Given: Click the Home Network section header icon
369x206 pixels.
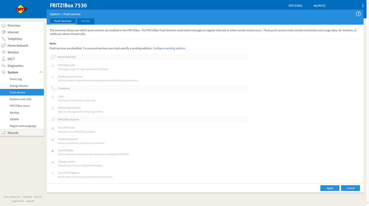Looking at the screenshot, I should pyautogui.click(x=53, y=57).
